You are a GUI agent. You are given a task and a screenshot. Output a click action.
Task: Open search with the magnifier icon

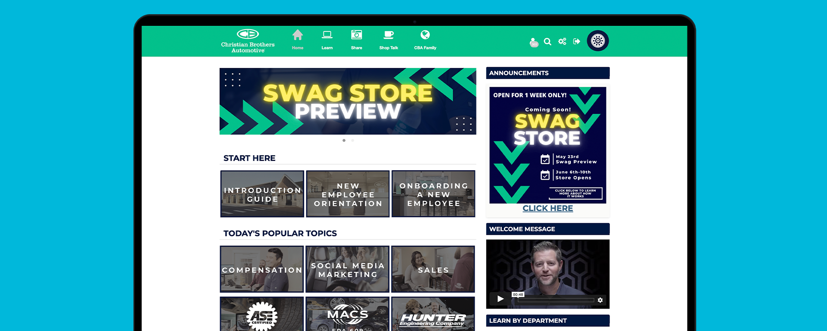pos(547,42)
